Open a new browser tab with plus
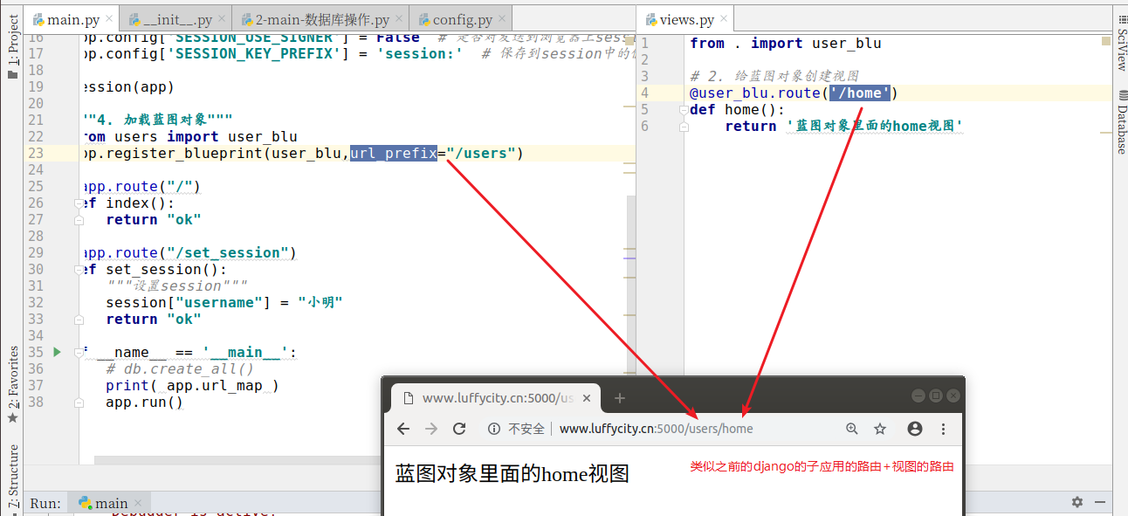 (x=620, y=398)
